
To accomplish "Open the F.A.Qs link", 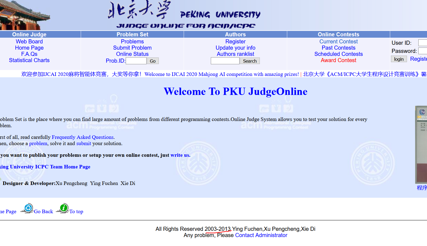I will click(29, 54).
